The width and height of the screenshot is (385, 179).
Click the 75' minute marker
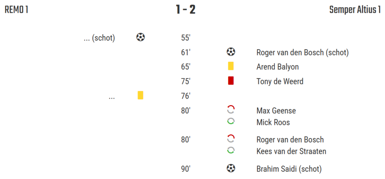[186, 81]
